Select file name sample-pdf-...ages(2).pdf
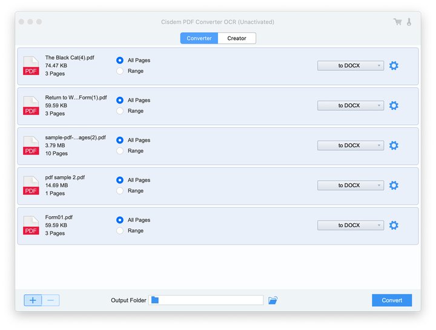Image resolution: width=436 pixels, height=330 pixels. coord(75,137)
